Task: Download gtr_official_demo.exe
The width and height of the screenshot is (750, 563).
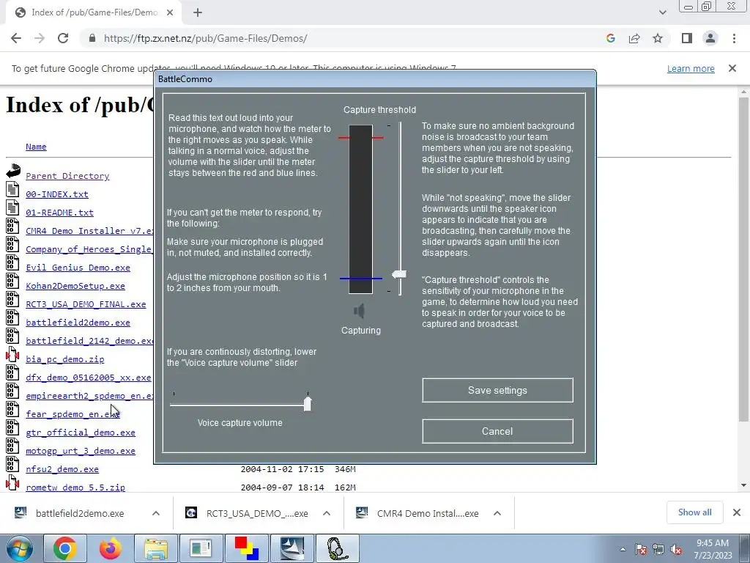Action: tap(81, 433)
